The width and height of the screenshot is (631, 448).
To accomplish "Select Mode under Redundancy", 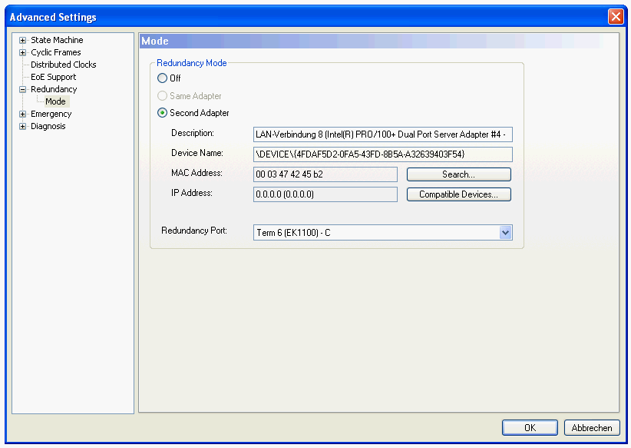I will tap(55, 101).
